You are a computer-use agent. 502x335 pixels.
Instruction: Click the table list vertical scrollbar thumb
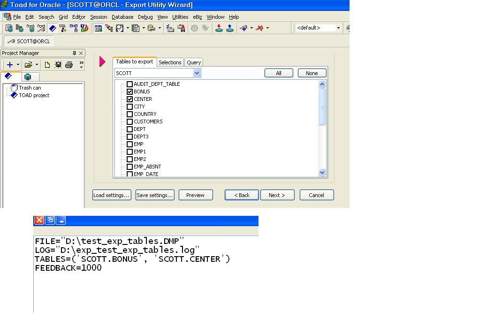322,107
